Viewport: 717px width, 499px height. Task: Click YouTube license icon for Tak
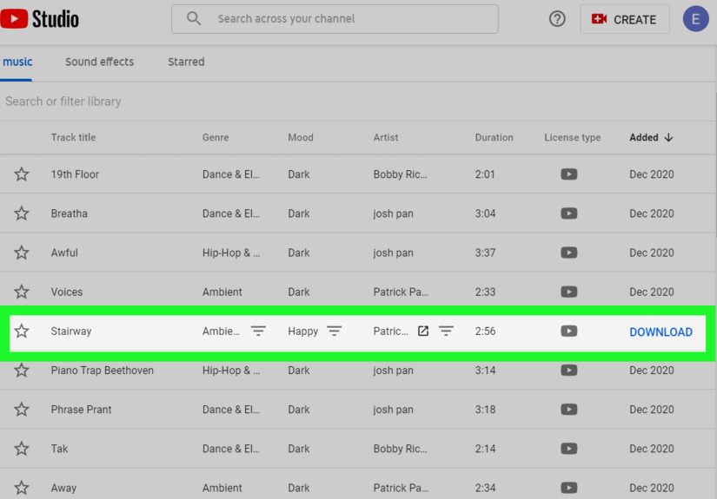569,449
